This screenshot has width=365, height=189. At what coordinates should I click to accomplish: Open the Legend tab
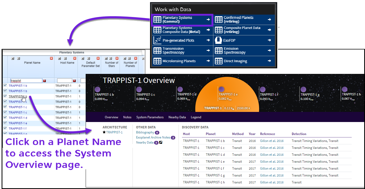(196, 117)
